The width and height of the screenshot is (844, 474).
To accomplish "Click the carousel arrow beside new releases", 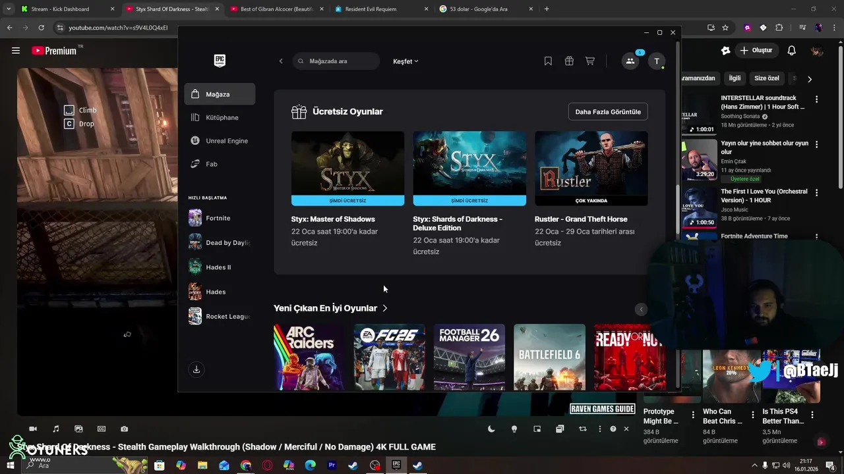I will (x=641, y=309).
